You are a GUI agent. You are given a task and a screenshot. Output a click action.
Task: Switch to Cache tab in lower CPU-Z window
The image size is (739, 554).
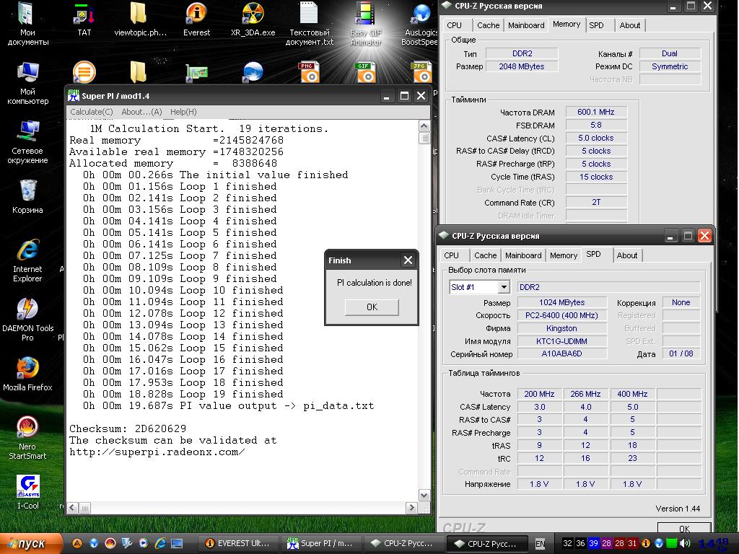485,255
